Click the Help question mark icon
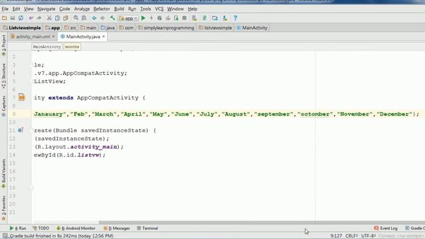 click(235, 18)
